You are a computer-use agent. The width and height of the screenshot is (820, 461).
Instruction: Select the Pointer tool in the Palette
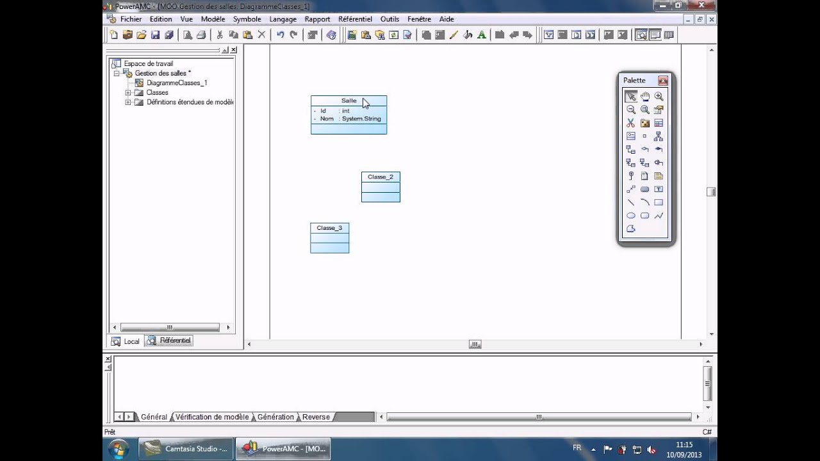pyautogui.click(x=631, y=97)
